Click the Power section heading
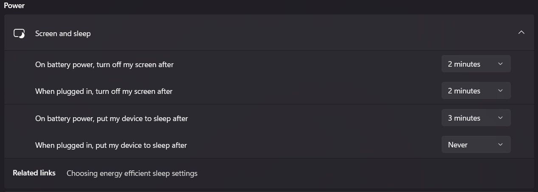 click(14, 6)
